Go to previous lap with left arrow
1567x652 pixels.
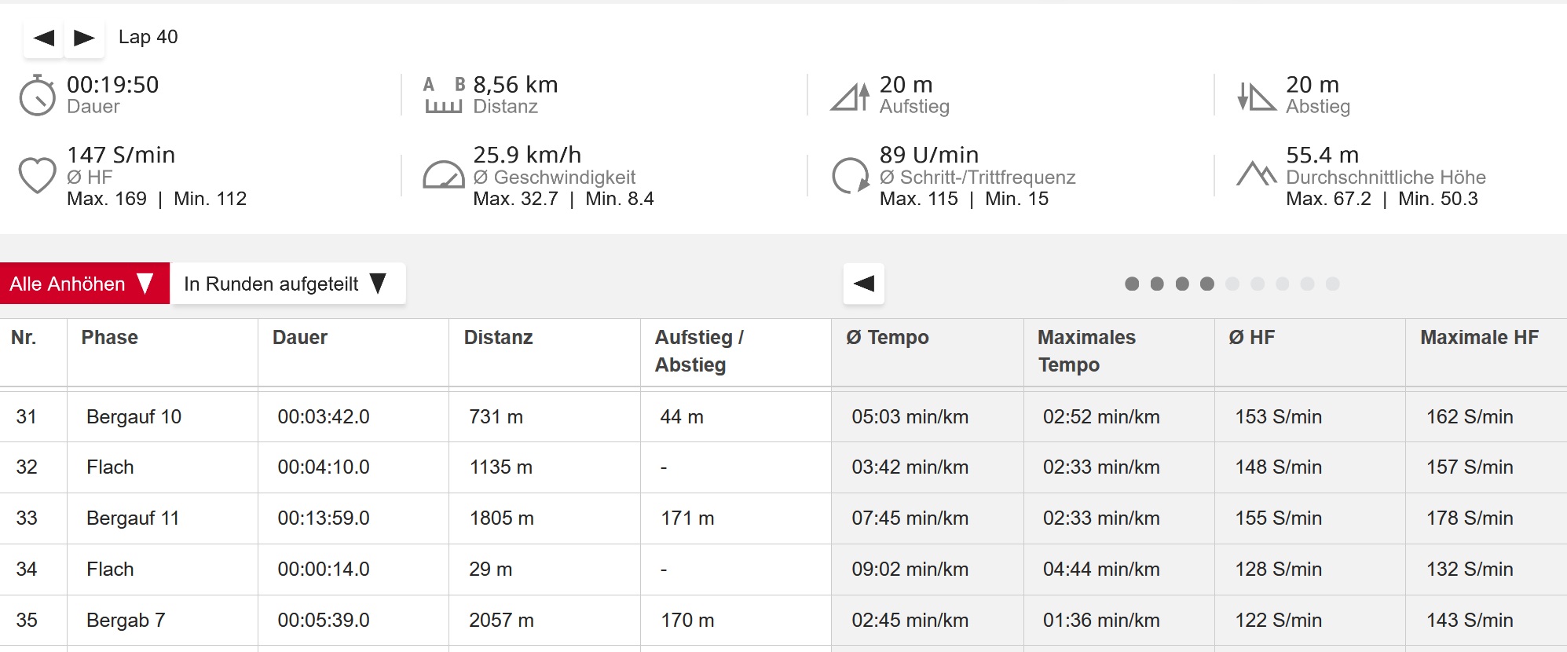coord(43,38)
